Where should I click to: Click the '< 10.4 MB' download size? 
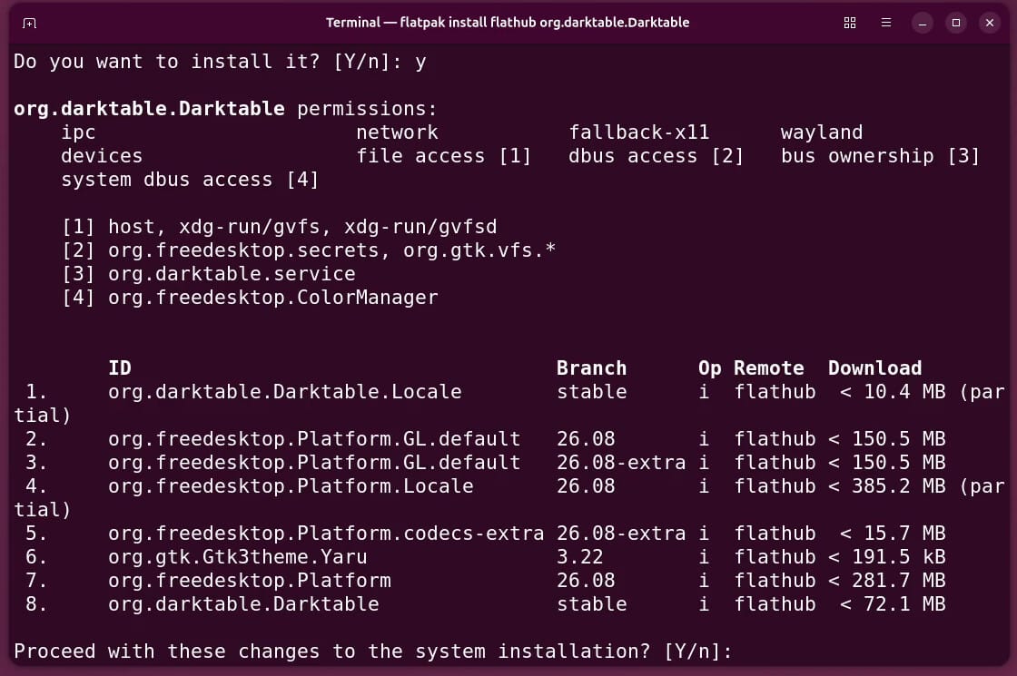click(x=893, y=391)
